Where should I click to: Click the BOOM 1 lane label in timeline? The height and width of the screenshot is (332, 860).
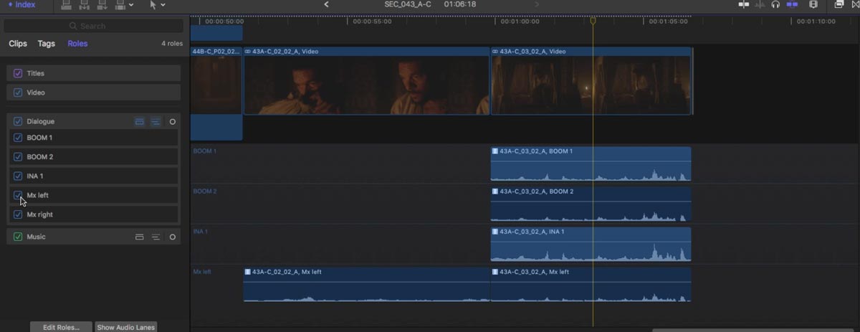pos(204,151)
